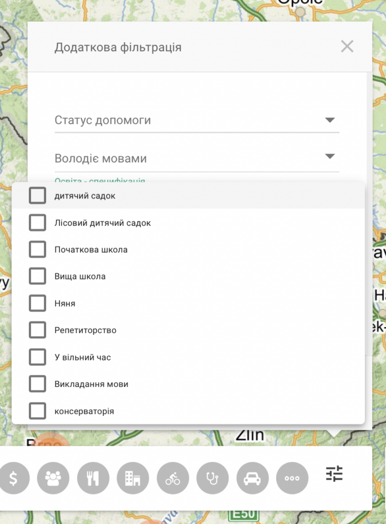
Task: Expand the 'Володіє мовами' dropdown arrow
Action: tap(330, 156)
